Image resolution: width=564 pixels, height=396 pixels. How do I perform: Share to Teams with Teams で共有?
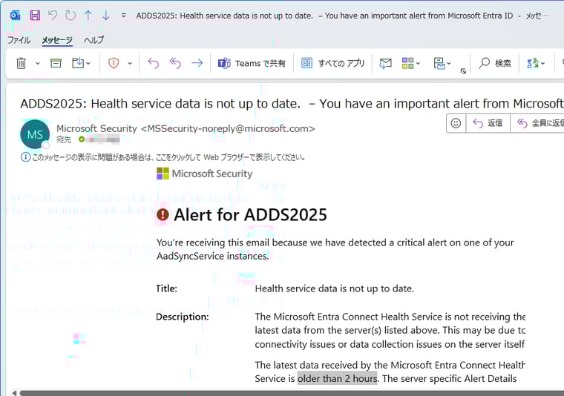pos(252,63)
